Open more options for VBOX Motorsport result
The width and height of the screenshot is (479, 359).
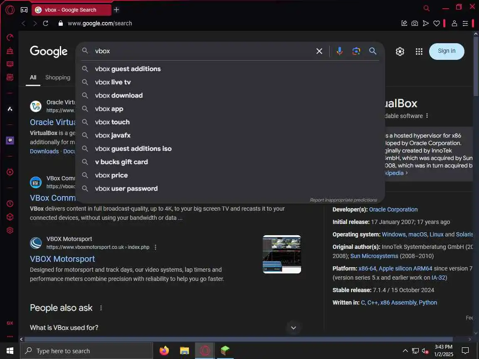155,247
